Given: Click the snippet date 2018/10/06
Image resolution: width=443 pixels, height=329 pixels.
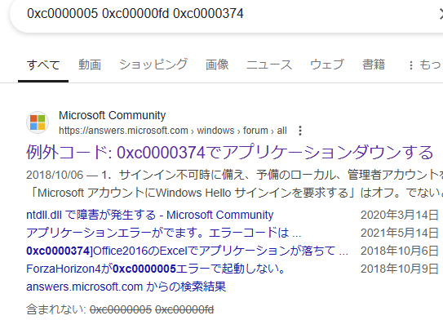Looking at the screenshot, I should (55, 175).
